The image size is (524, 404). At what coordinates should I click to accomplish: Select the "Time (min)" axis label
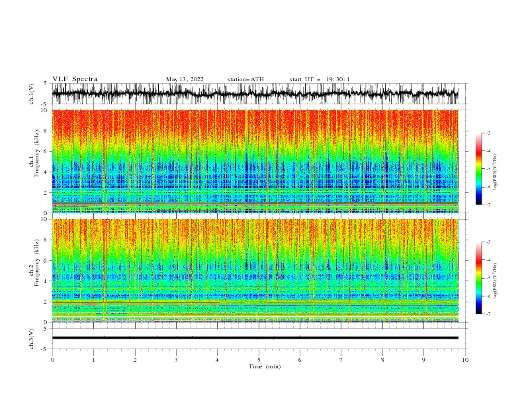(265, 366)
